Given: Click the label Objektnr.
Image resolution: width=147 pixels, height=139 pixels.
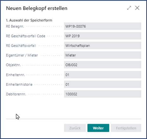Looking at the screenshot, I should (x=13, y=65).
